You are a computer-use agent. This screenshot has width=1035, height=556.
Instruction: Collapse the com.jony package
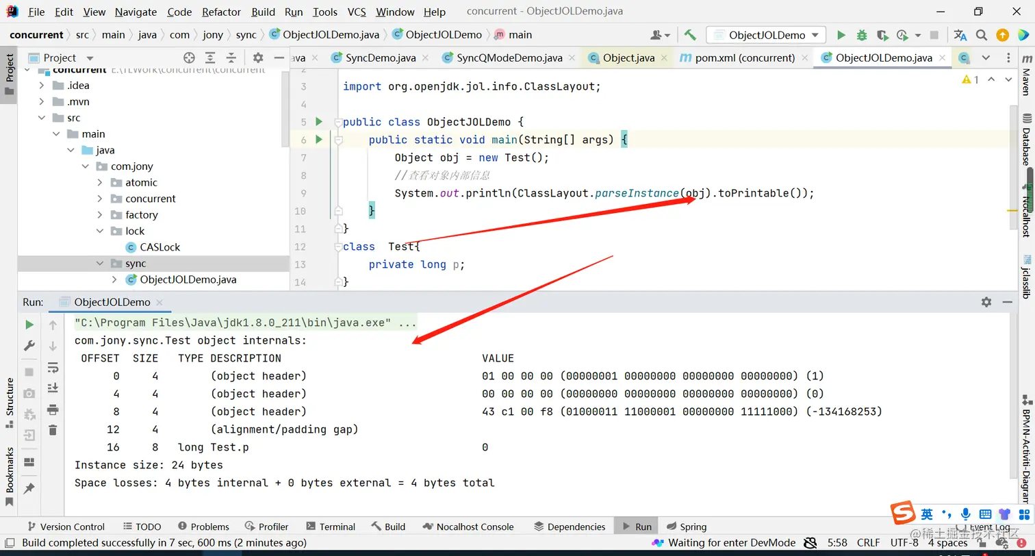click(x=86, y=166)
